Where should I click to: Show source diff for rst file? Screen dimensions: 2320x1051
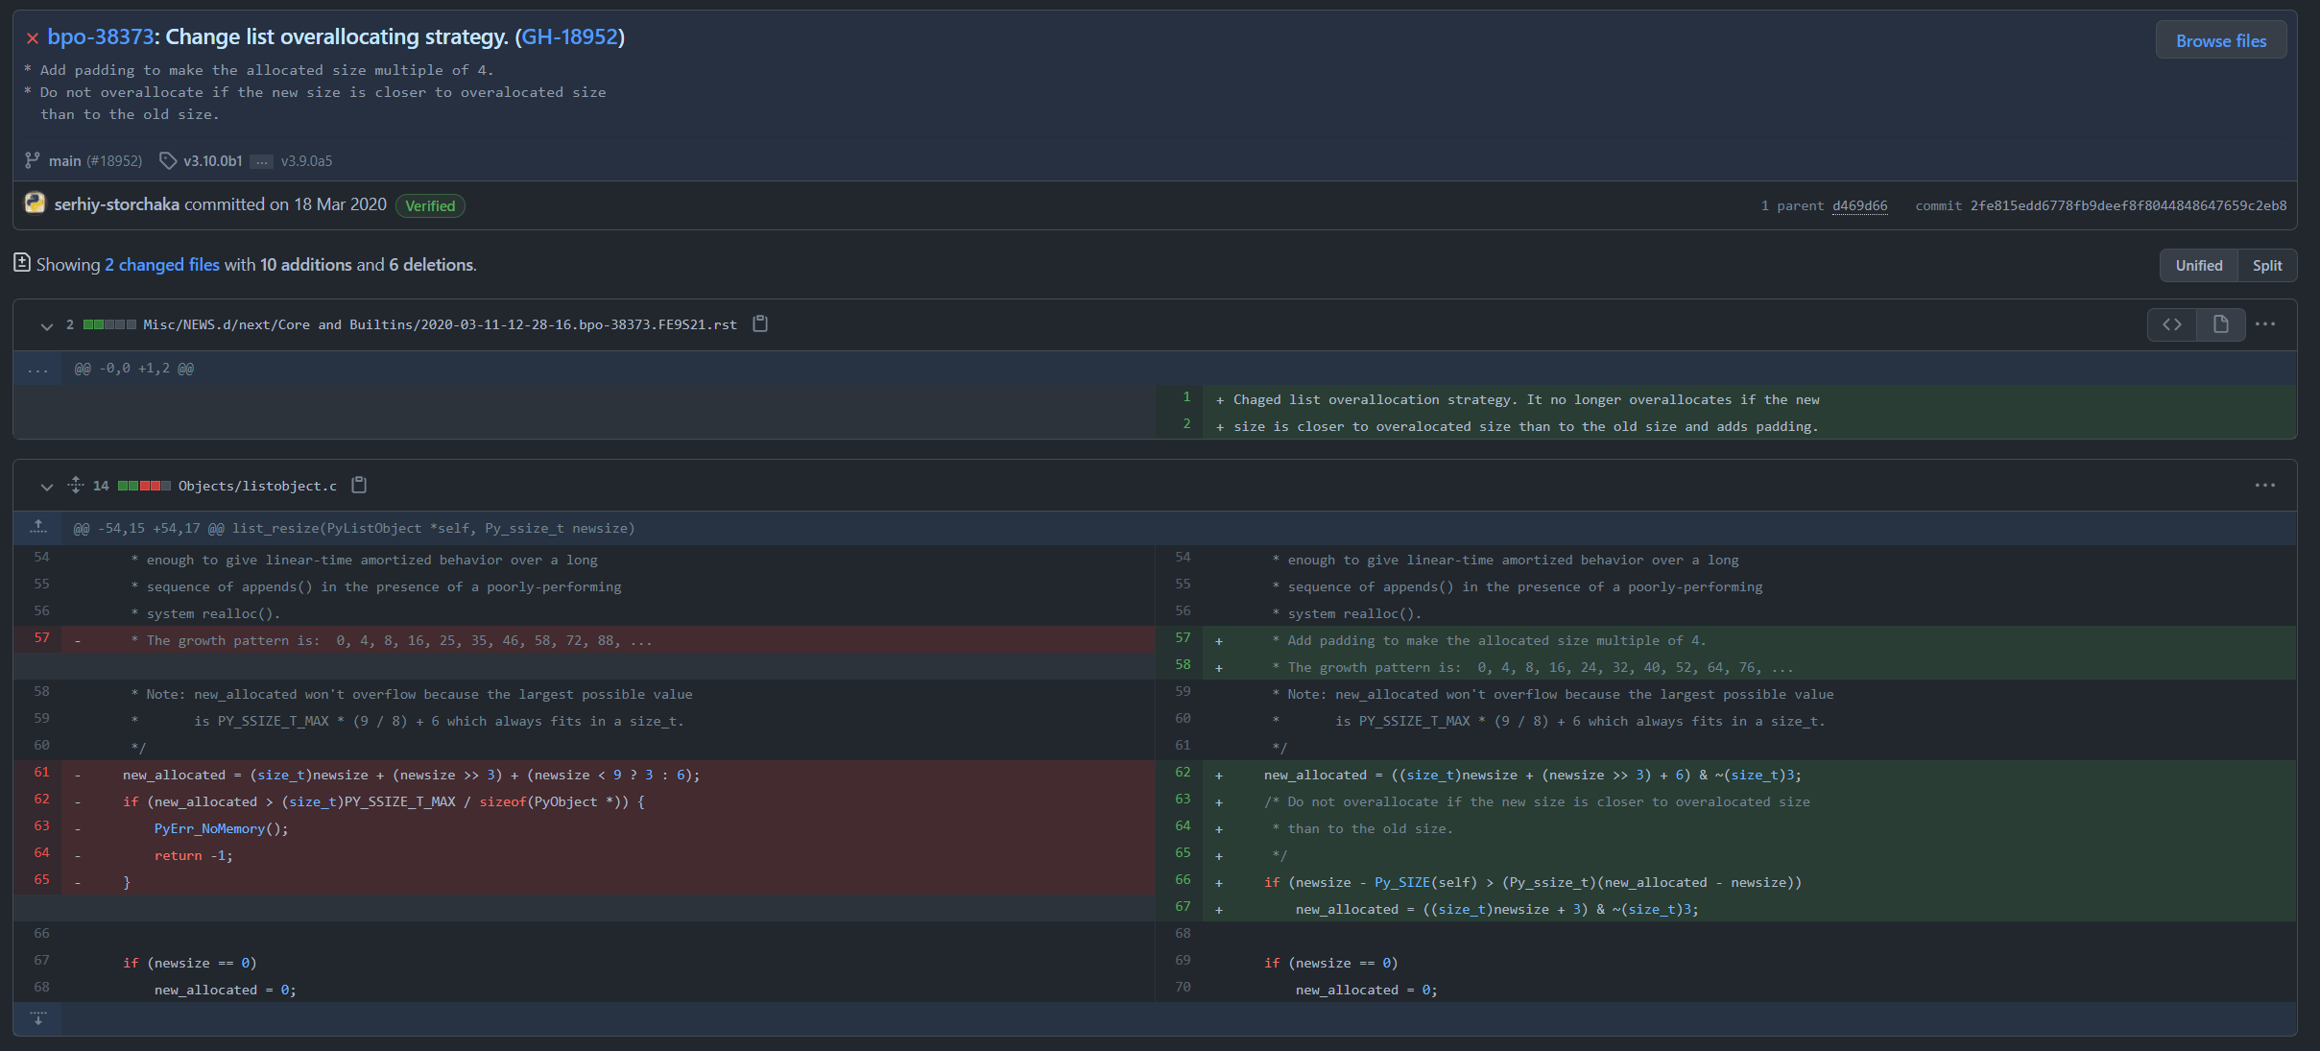click(x=2172, y=324)
